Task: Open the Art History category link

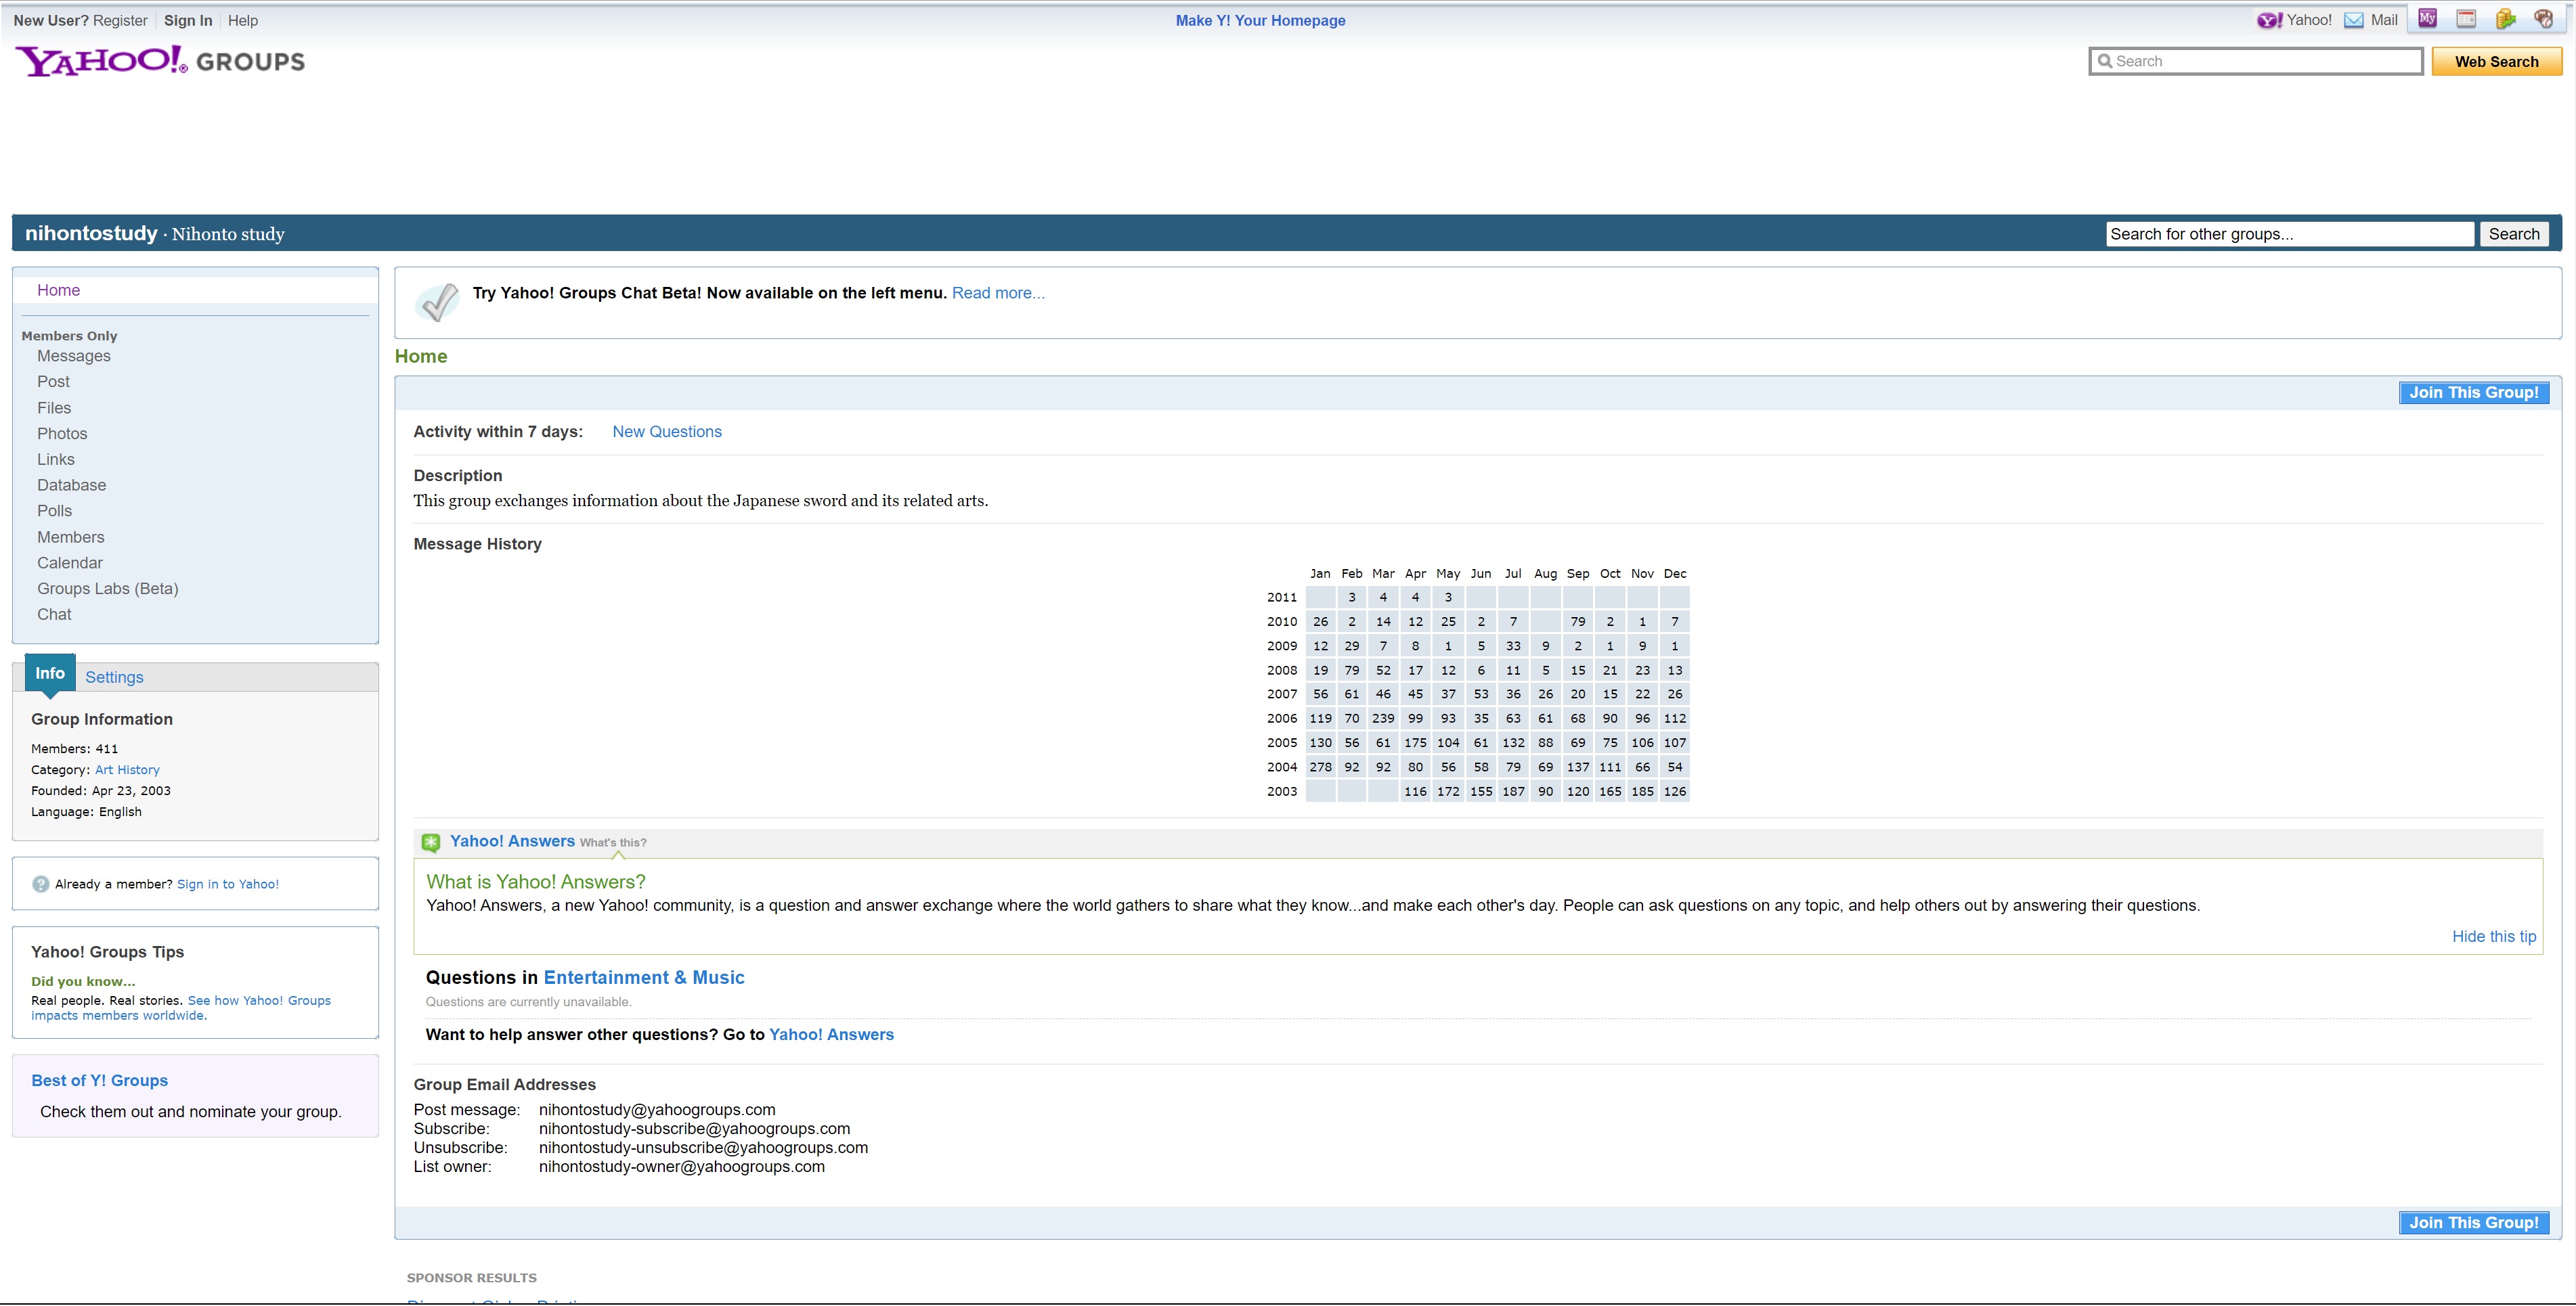Action: [x=127, y=771]
